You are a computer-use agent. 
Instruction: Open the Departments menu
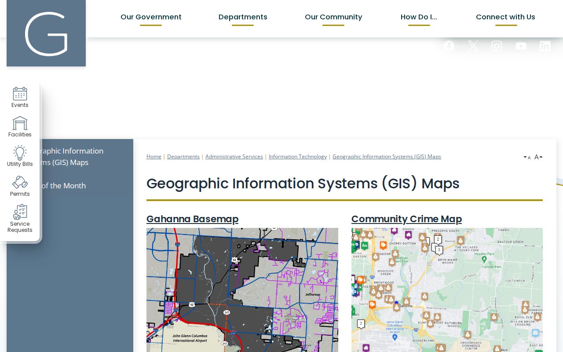pos(243,17)
